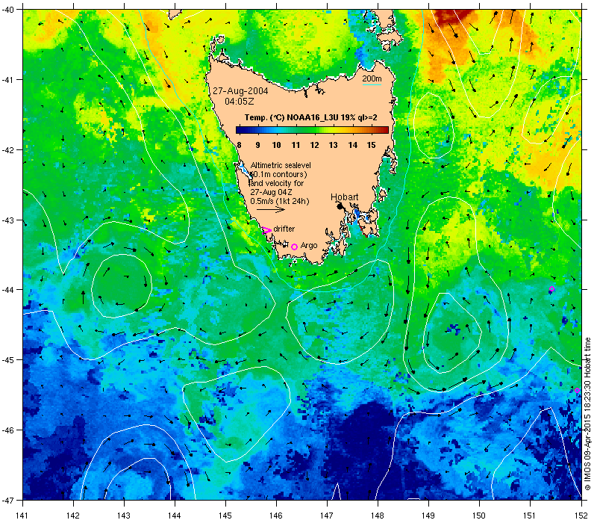Click the temperature legend title NOAA16_L3U
597x523 pixels.
[x=310, y=117]
